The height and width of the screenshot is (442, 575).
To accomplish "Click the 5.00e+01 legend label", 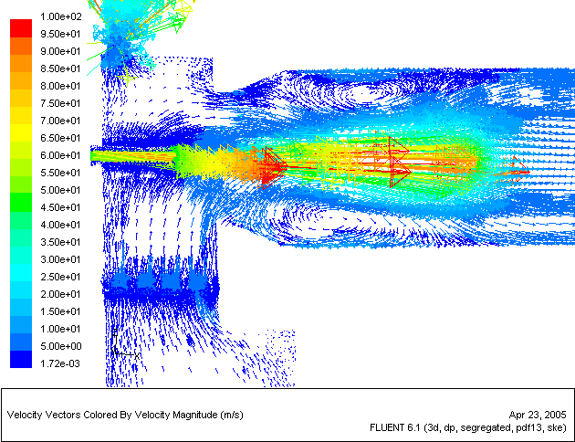I will pyautogui.click(x=60, y=190).
